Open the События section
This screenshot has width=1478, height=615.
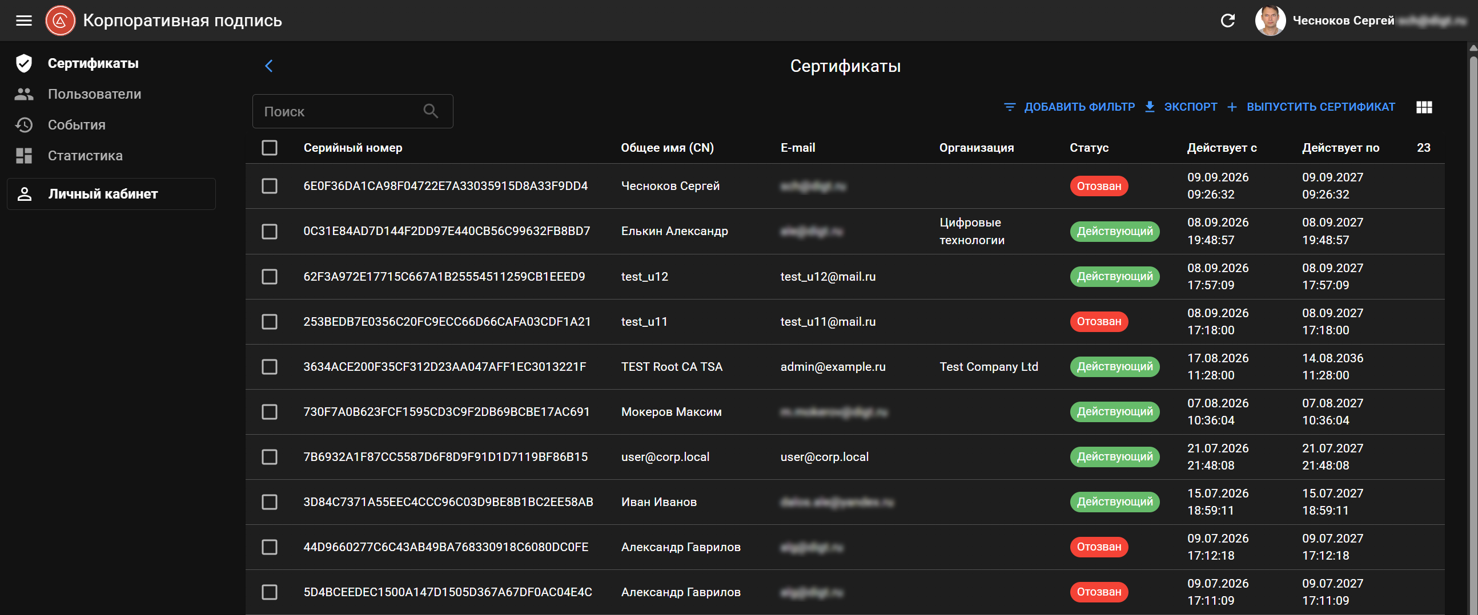coord(77,125)
